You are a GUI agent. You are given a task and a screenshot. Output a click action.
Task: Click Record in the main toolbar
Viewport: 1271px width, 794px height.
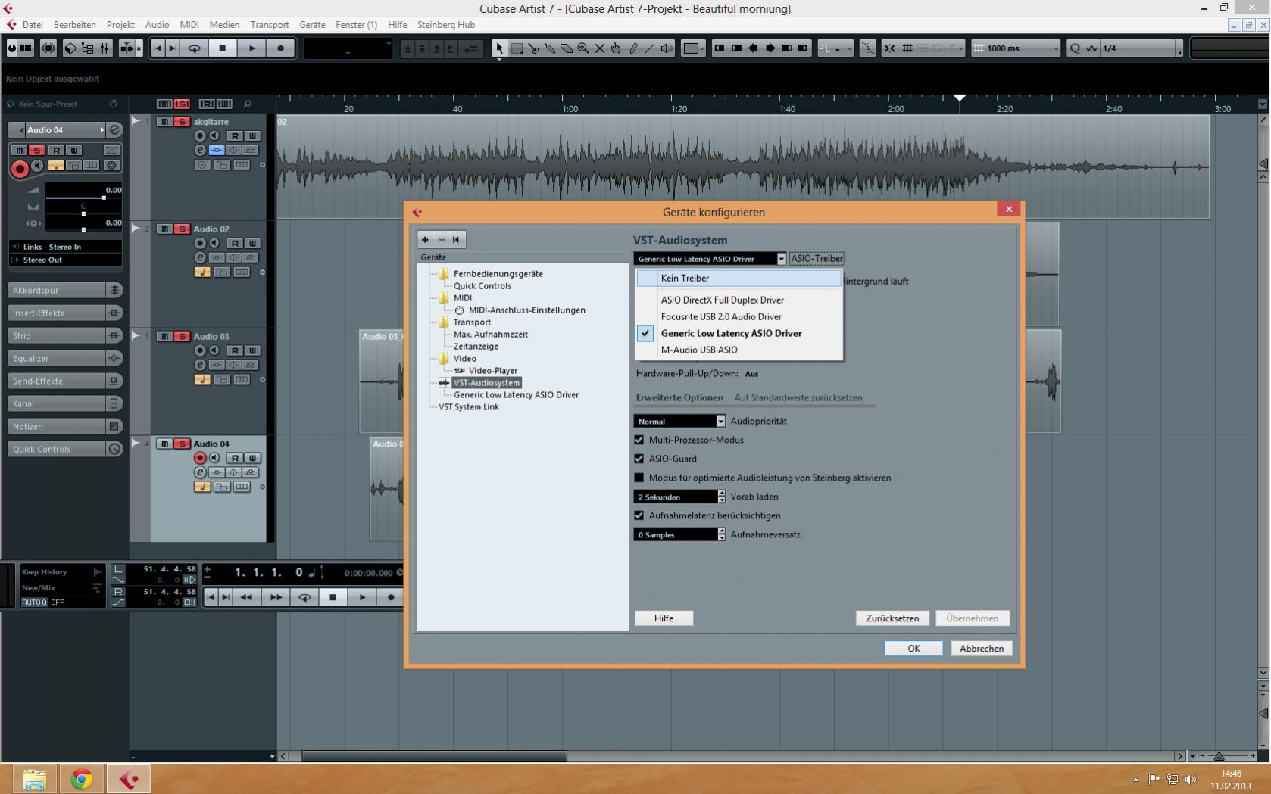point(280,48)
